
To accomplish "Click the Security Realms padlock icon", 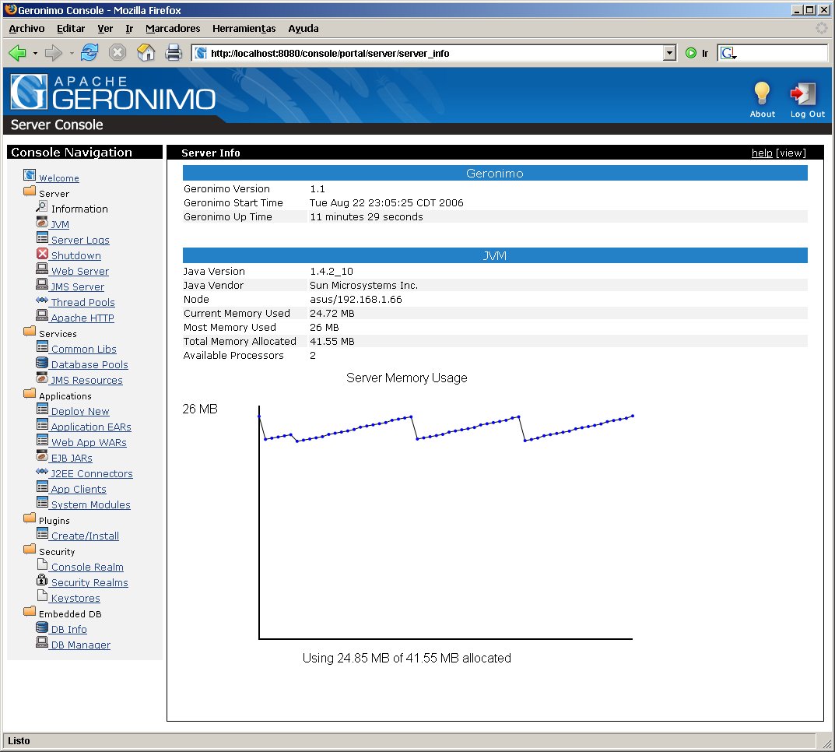I will point(42,580).
